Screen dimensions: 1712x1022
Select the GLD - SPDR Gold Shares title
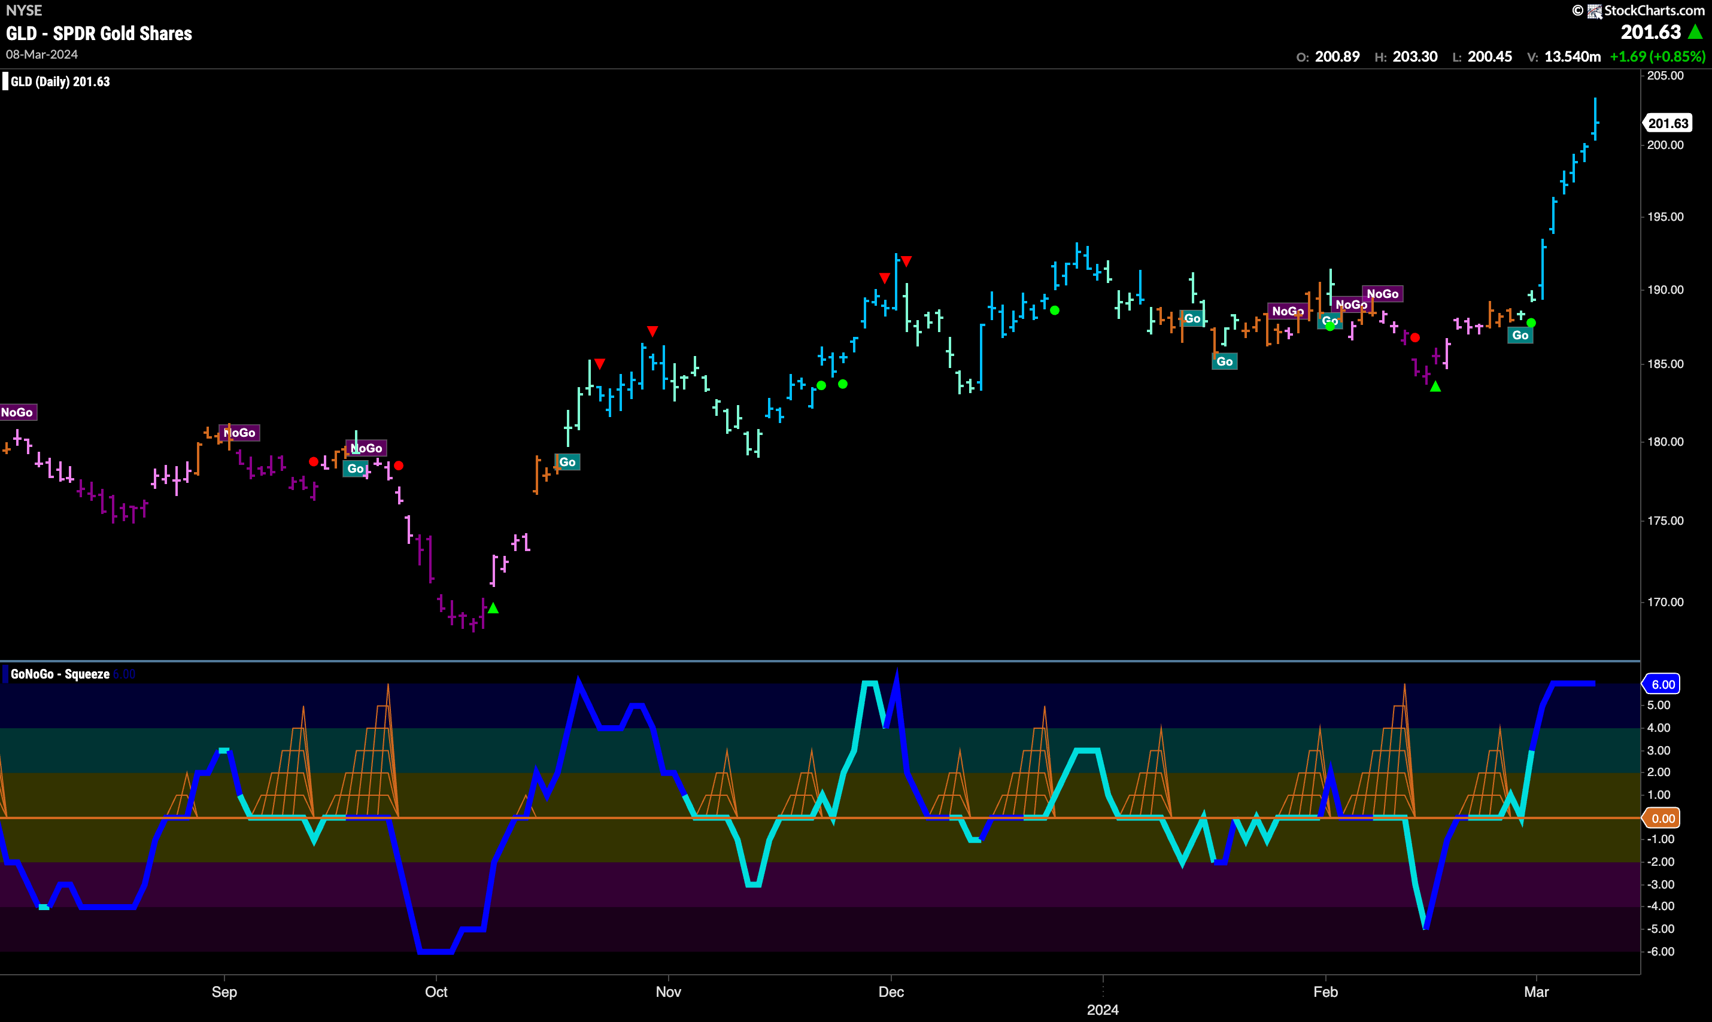(99, 33)
